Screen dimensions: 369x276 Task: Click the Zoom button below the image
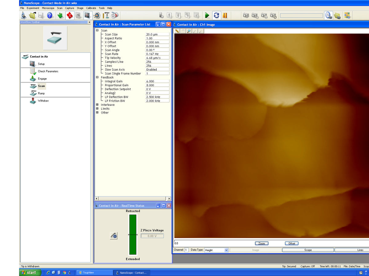point(262,243)
